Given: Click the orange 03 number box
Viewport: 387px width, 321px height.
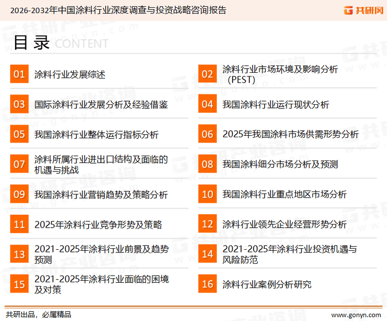Looking at the screenshot, I should pos(19,104).
